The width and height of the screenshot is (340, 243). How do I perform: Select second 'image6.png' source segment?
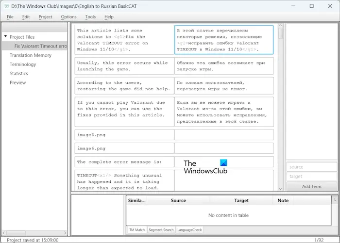[124, 148]
